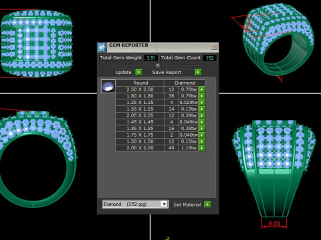
Task: Click green arrow on the 1.55 X 1.55 row
Action: click(202, 109)
